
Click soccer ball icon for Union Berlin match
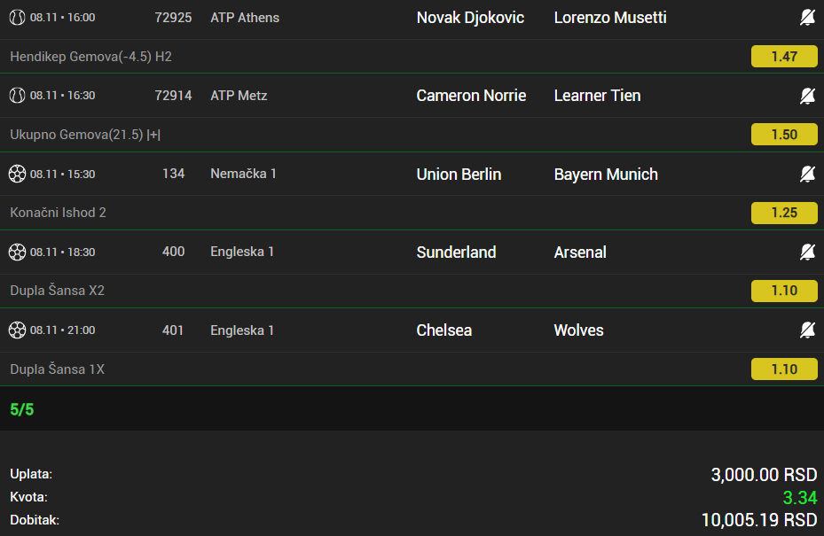click(17, 174)
